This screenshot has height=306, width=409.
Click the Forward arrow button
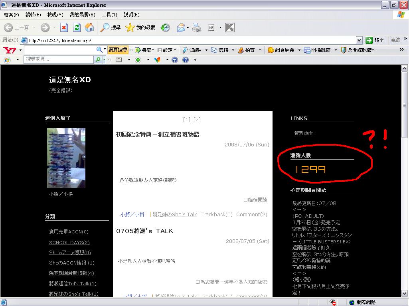click(45, 28)
